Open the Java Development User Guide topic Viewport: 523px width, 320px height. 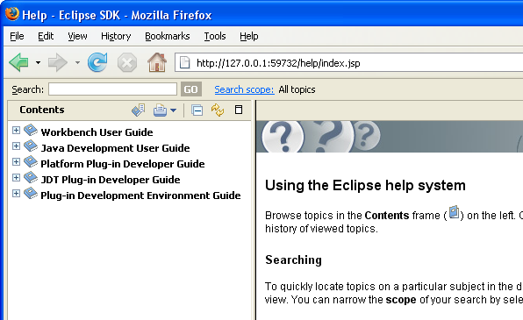pos(115,148)
